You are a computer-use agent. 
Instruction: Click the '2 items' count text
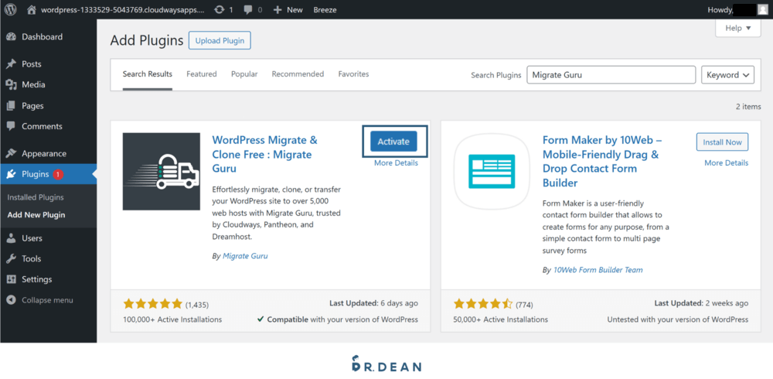click(748, 107)
